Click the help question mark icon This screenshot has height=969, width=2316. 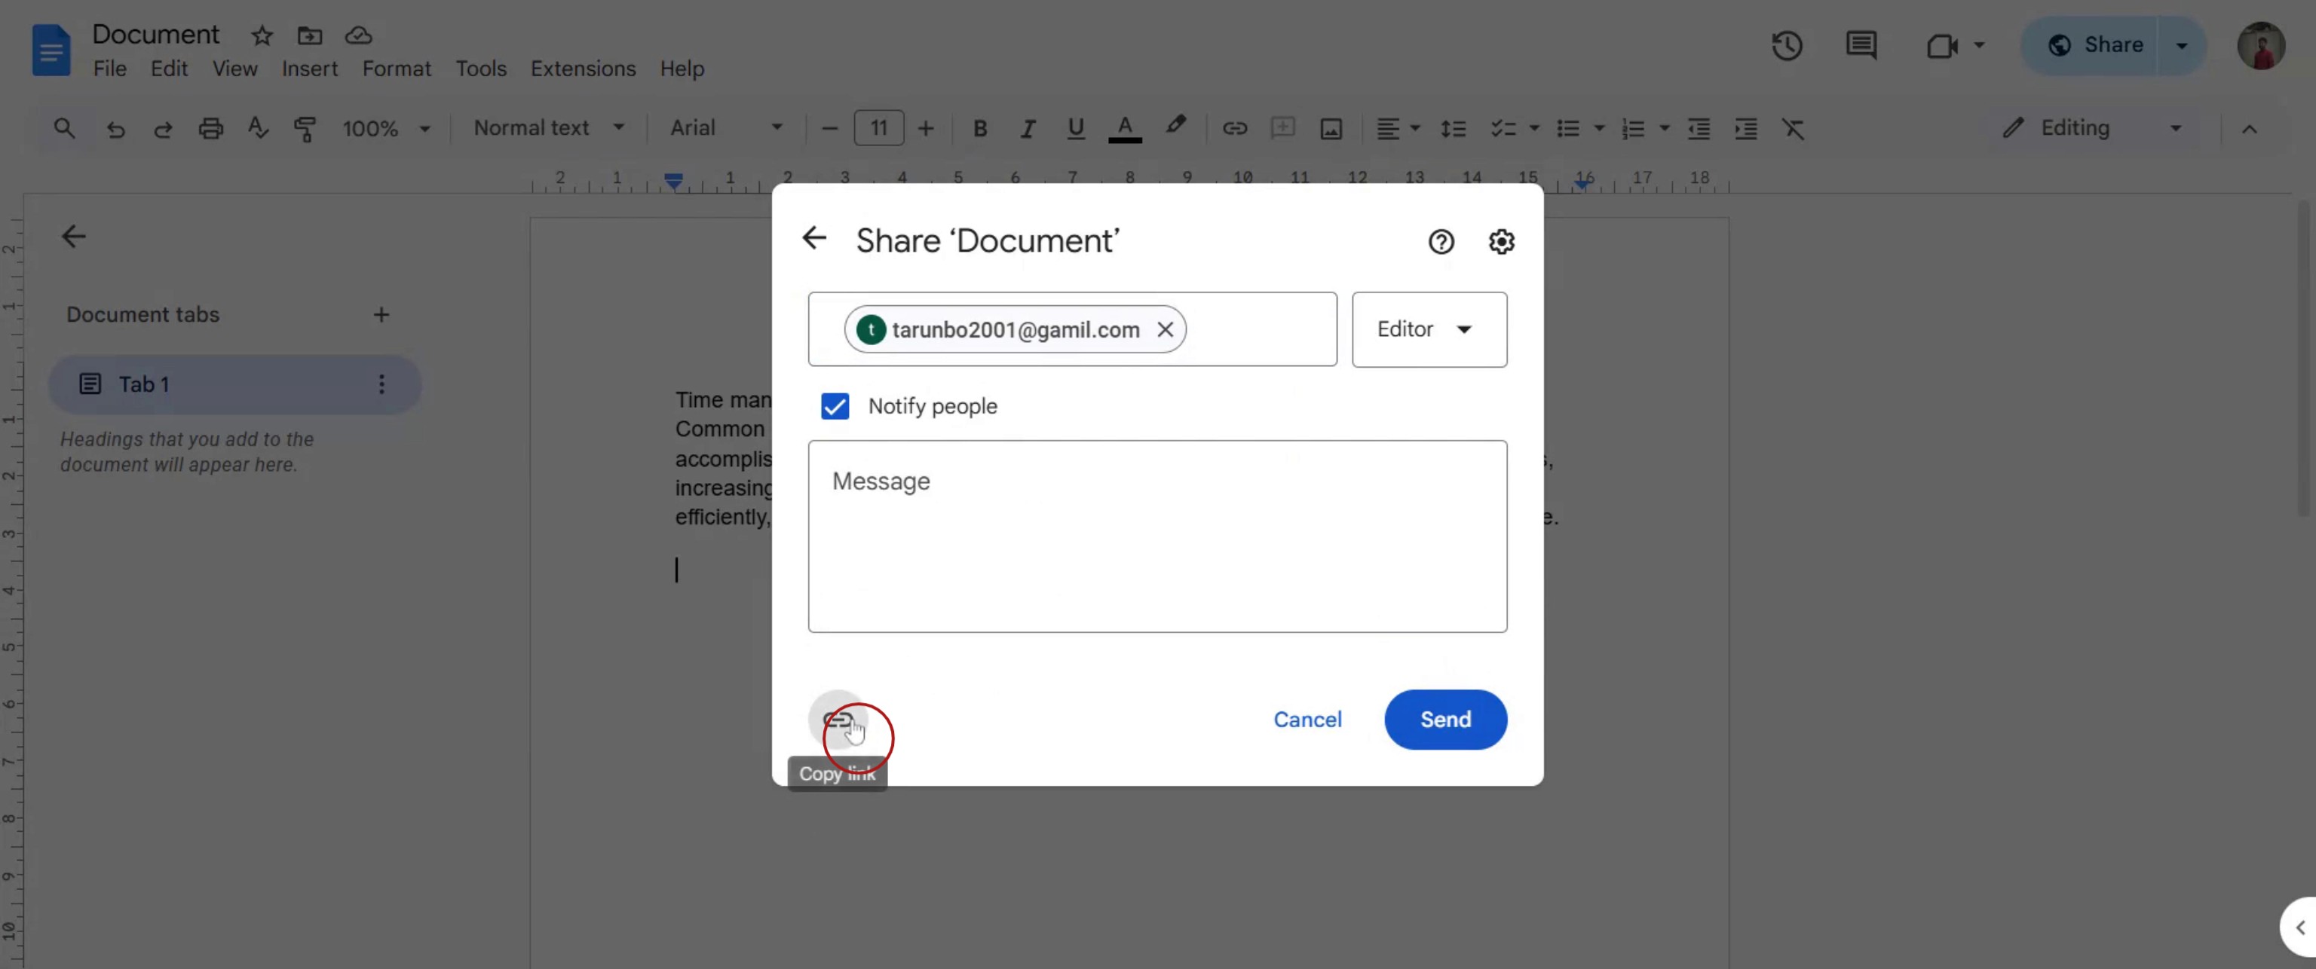pos(1440,242)
